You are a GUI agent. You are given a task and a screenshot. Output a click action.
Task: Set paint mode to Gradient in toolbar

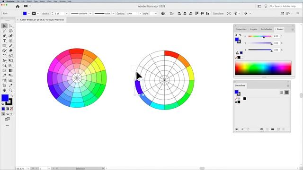(x=8, y=109)
